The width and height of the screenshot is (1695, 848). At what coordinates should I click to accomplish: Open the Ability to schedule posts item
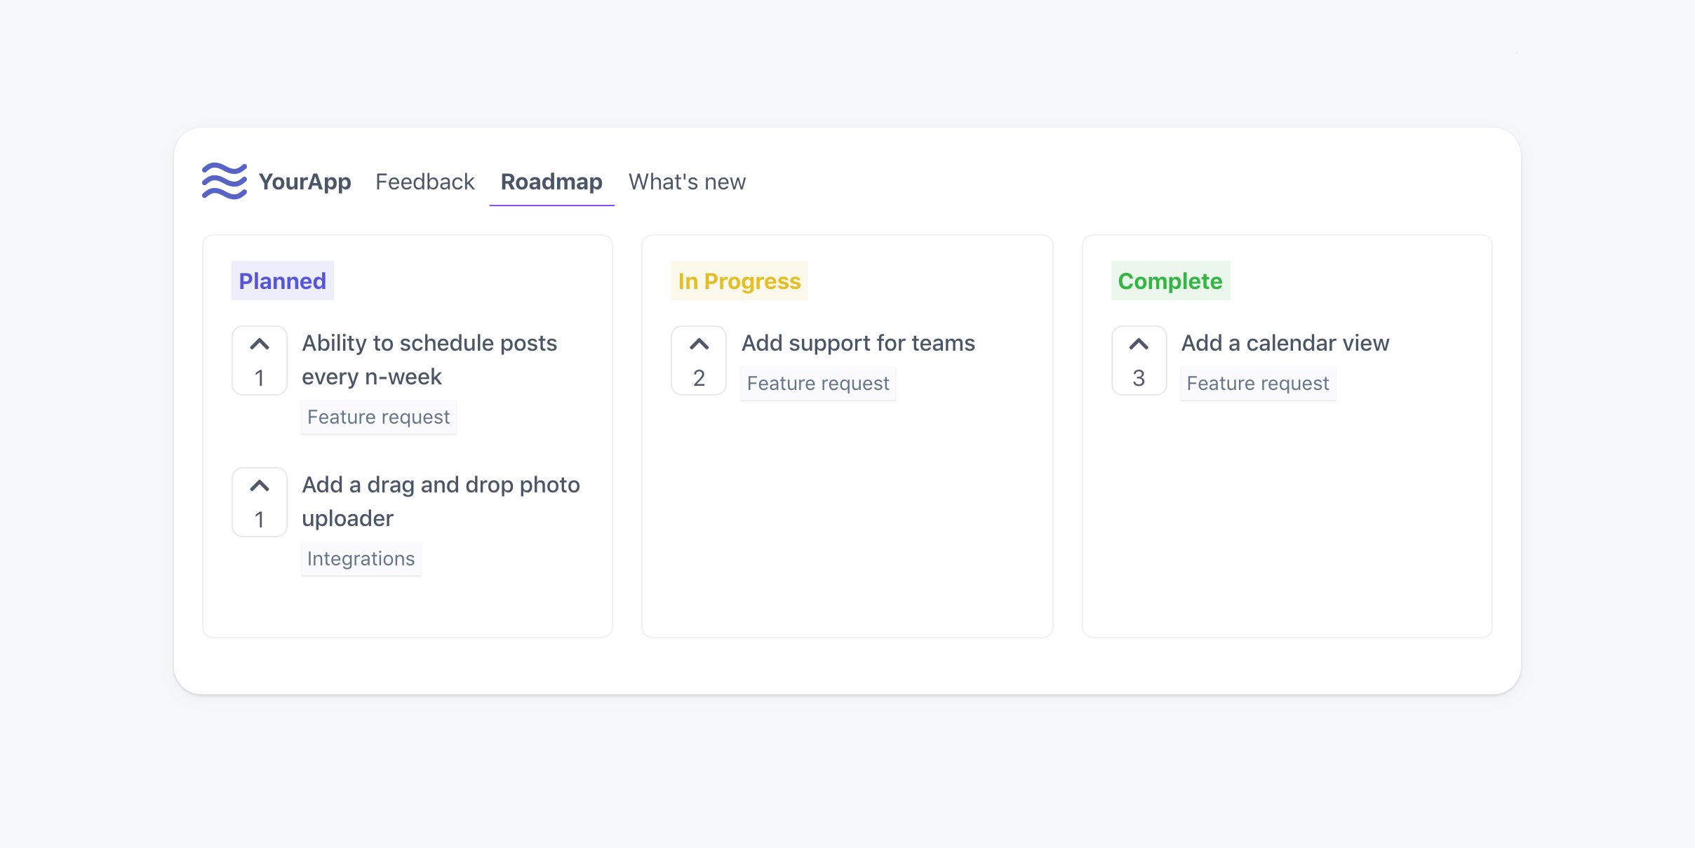tap(429, 360)
